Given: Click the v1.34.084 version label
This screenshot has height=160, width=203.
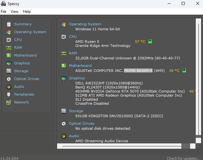Looking at the screenshot, I should click(9, 158).
